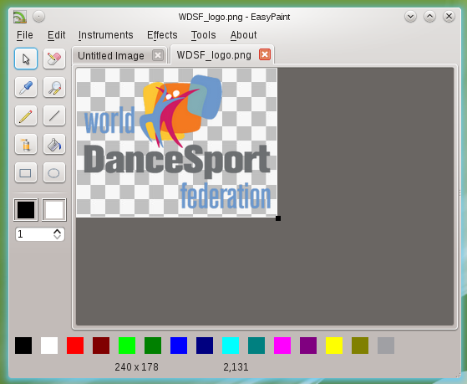Pick the blue palette swatch

point(179,346)
